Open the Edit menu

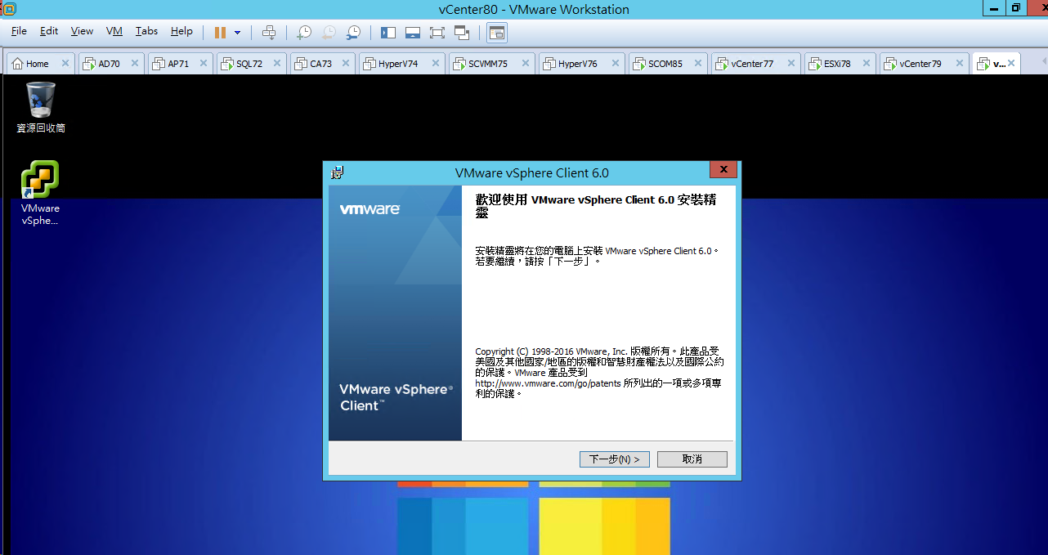click(x=49, y=31)
